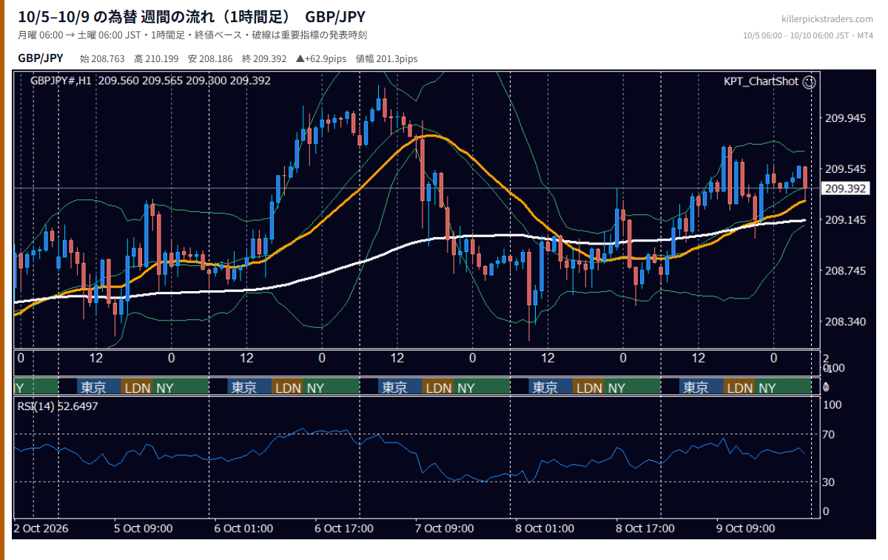Click the '7 Oct 09:00' time axis label
The image size is (888, 560).
tap(444, 528)
